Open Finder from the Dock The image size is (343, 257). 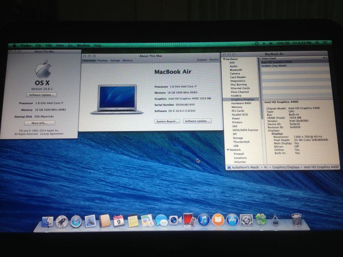point(48,221)
